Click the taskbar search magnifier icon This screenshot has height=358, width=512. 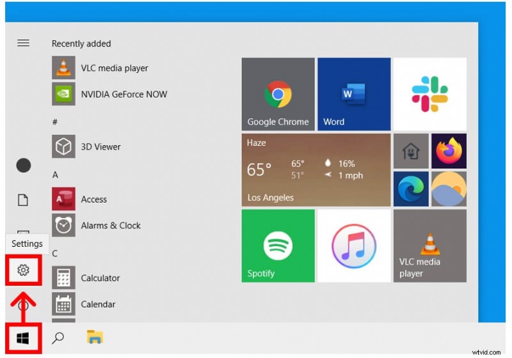(x=58, y=338)
